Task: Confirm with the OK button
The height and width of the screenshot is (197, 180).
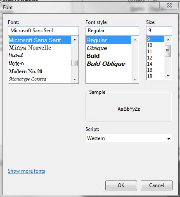Action: 121,185
